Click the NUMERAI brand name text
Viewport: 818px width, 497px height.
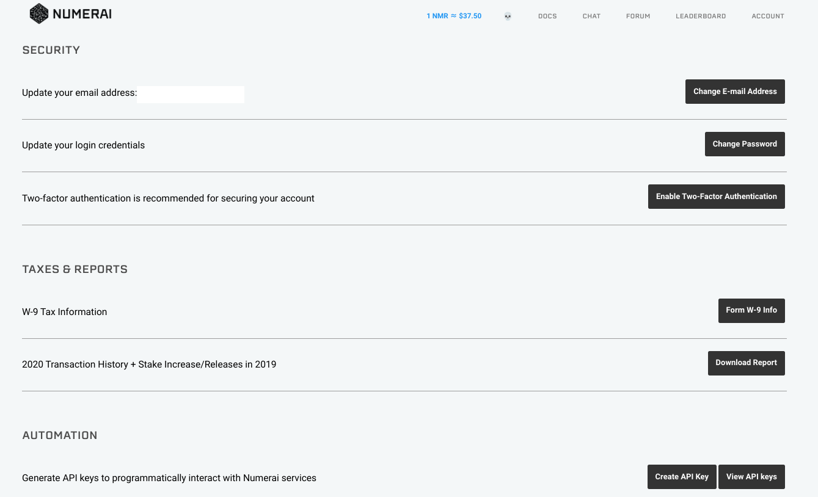[x=82, y=14]
